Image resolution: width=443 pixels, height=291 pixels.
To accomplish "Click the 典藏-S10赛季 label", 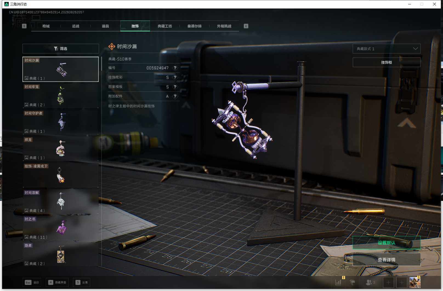I will (x=120, y=59).
